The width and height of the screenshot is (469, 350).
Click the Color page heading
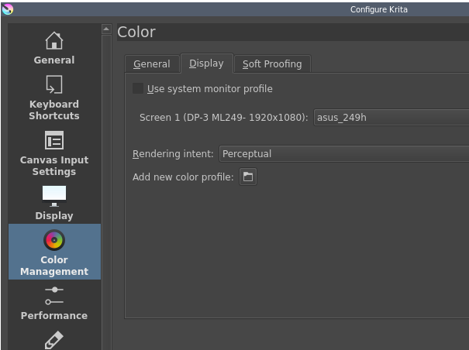point(136,32)
